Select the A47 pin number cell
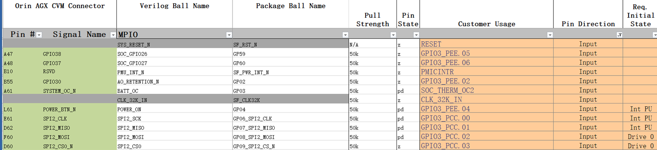The height and width of the screenshot is (150, 657). pos(22,53)
